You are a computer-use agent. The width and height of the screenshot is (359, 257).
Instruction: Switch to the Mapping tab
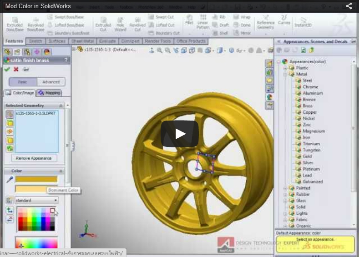coord(49,93)
